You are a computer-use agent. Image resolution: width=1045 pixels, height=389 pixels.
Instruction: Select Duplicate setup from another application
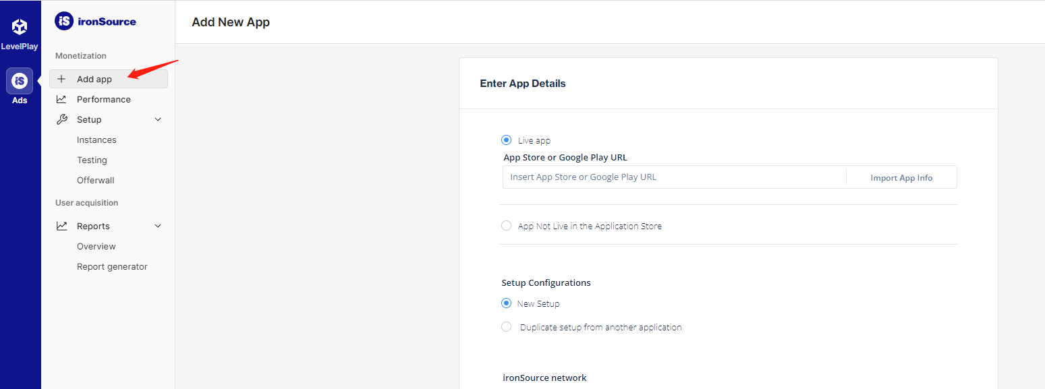click(506, 327)
